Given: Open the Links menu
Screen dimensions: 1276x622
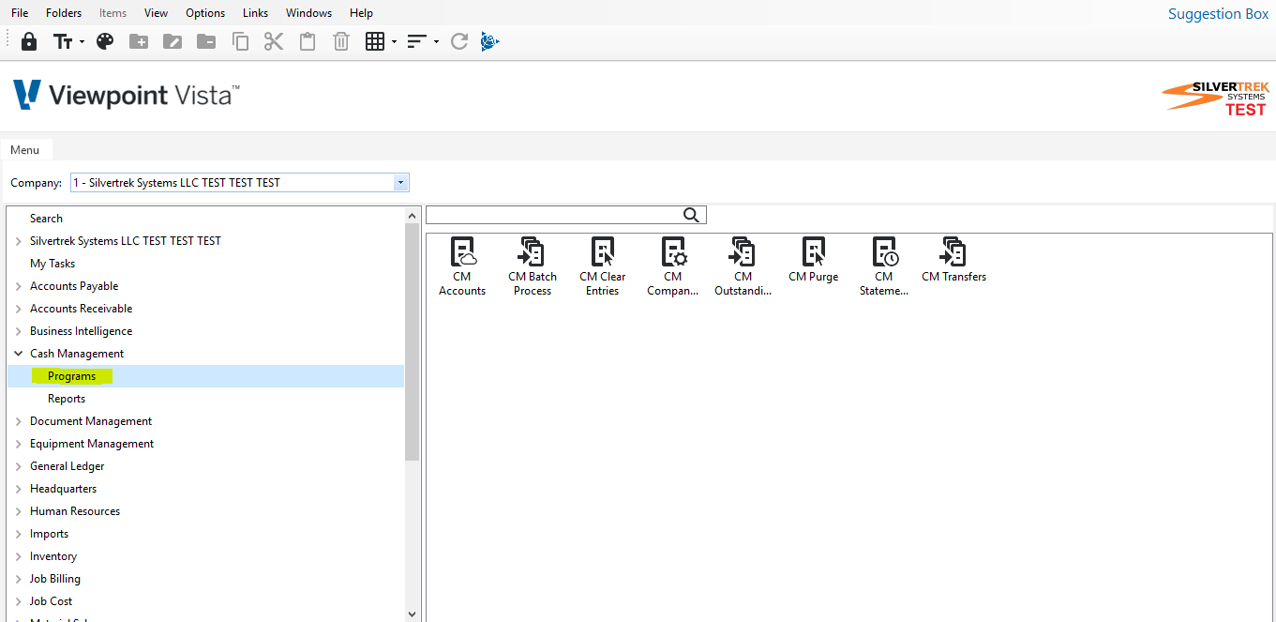Looking at the screenshot, I should (255, 13).
